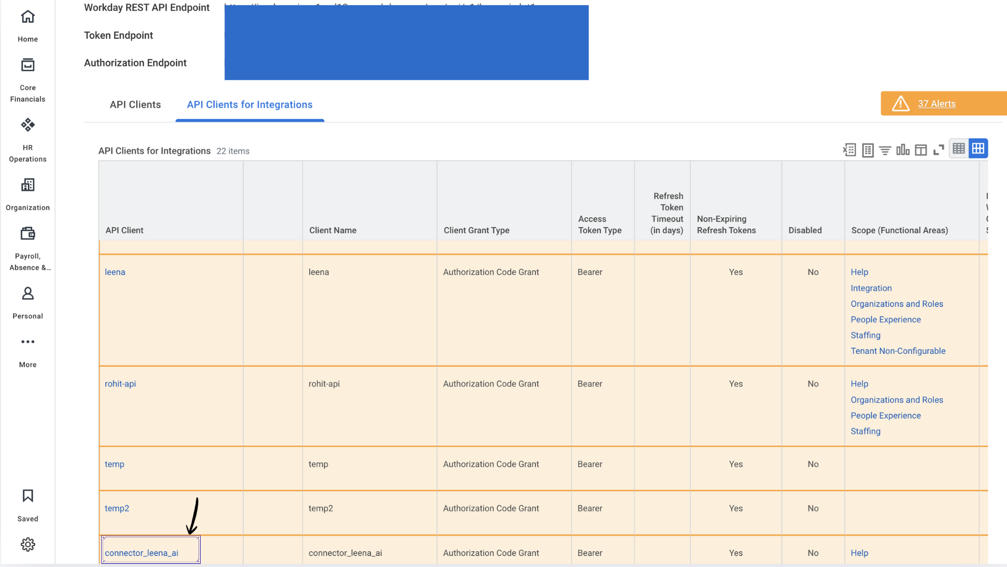Open People Experience in rohit-api row
This screenshot has height=567, width=1007.
(885, 416)
